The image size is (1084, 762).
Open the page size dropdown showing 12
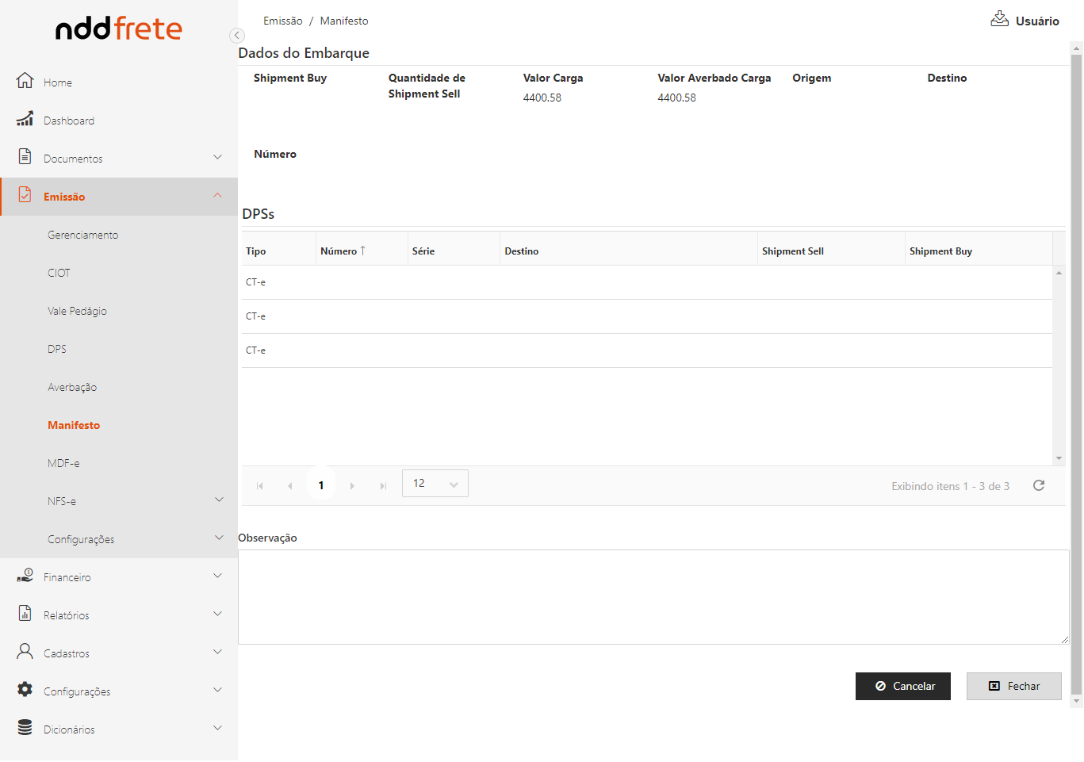(x=435, y=484)
